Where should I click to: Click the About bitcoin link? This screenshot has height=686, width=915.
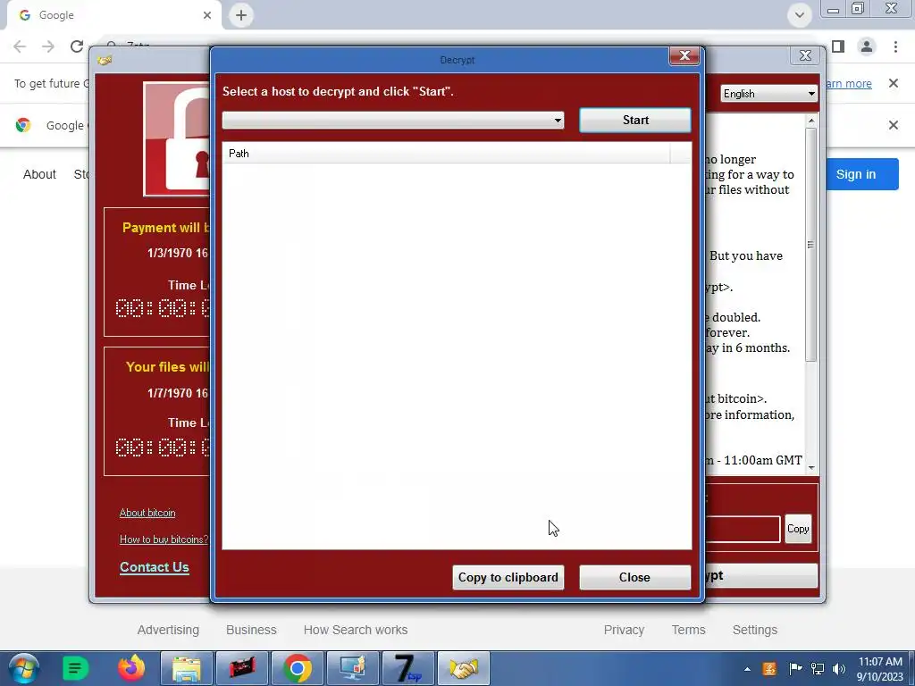click(x=147, y=513)
